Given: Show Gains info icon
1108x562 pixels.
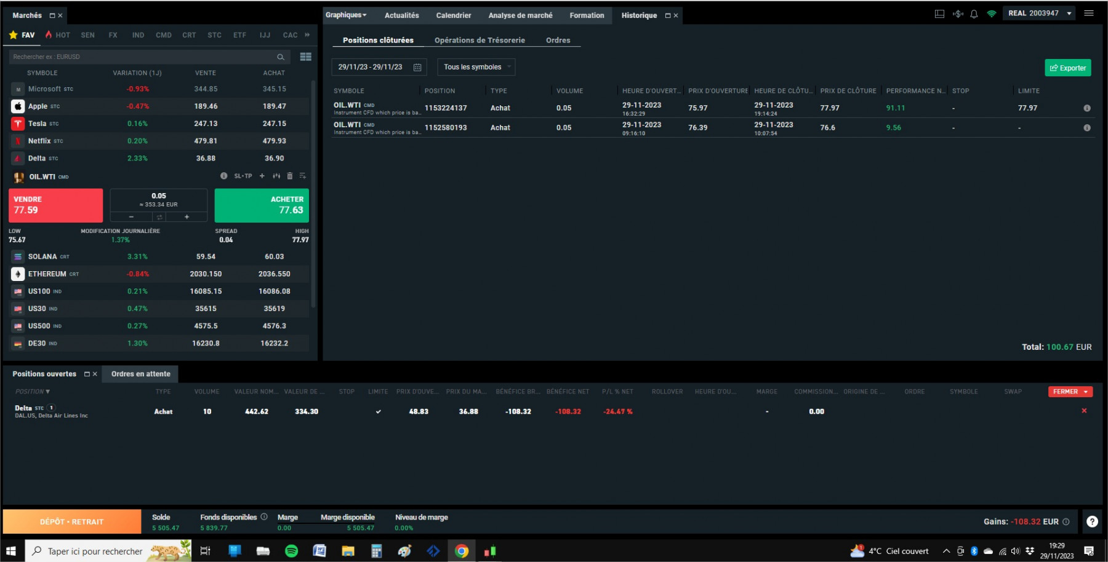Looking at the screenshot, I should tap(1066, 521).
